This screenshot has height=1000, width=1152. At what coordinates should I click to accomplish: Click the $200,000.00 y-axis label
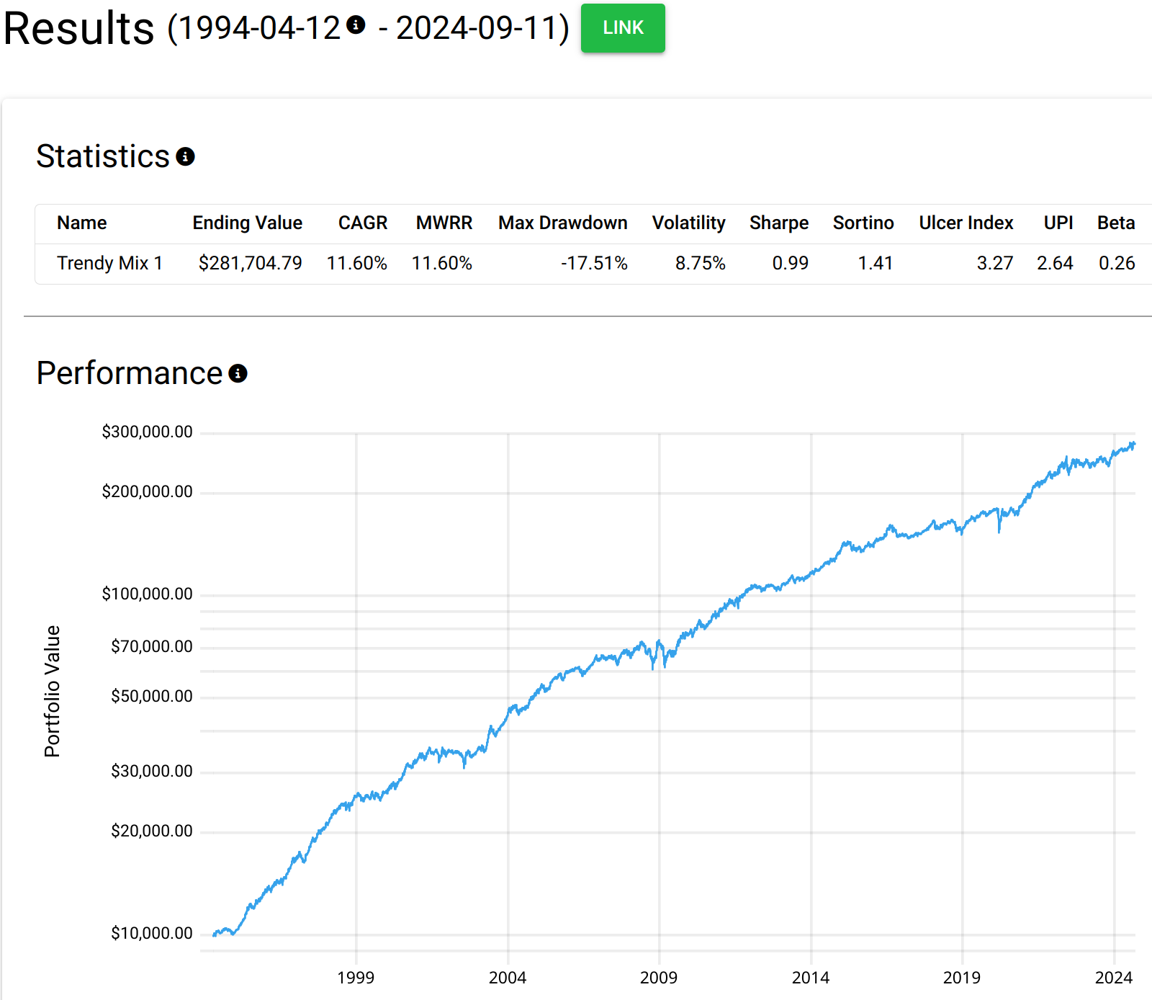pyautogui.click(x=148, y=492)
